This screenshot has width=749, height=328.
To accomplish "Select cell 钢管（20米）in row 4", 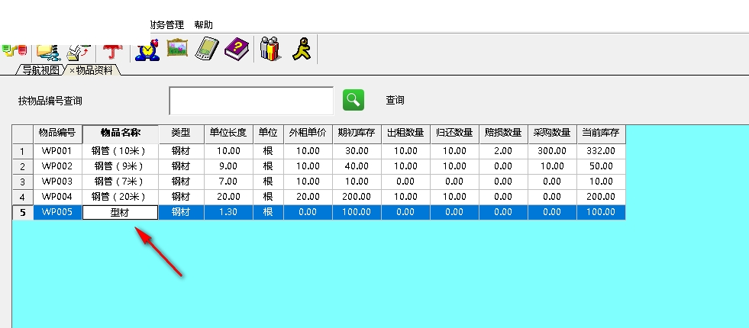I will 121,197.
